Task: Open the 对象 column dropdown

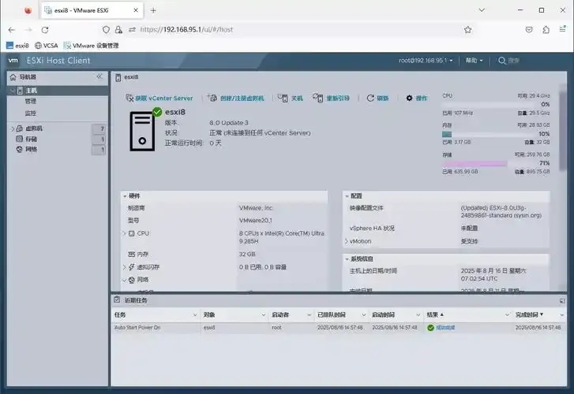Action: 263,314
